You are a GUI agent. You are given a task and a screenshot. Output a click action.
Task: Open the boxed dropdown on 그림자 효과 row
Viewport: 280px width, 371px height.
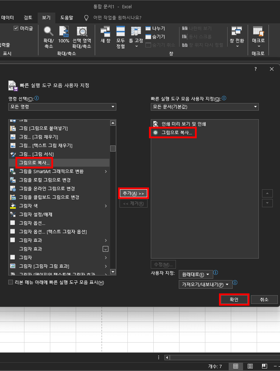[x=106, y=249]
